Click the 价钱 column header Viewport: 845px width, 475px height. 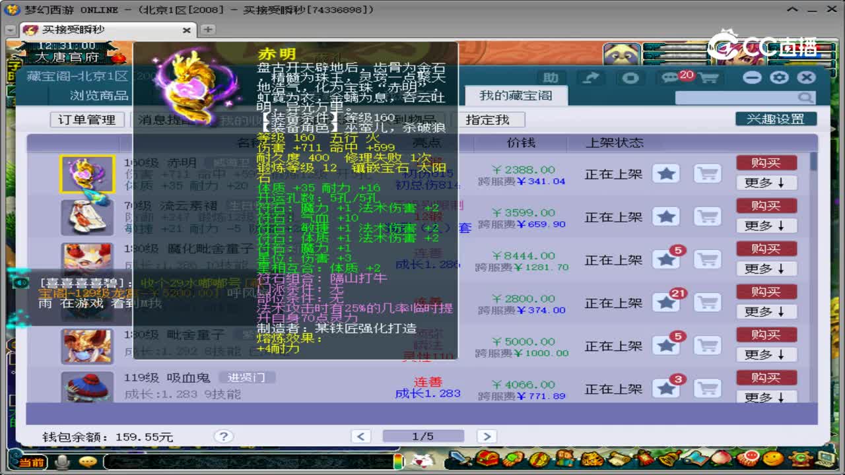(x=521, y=142)
